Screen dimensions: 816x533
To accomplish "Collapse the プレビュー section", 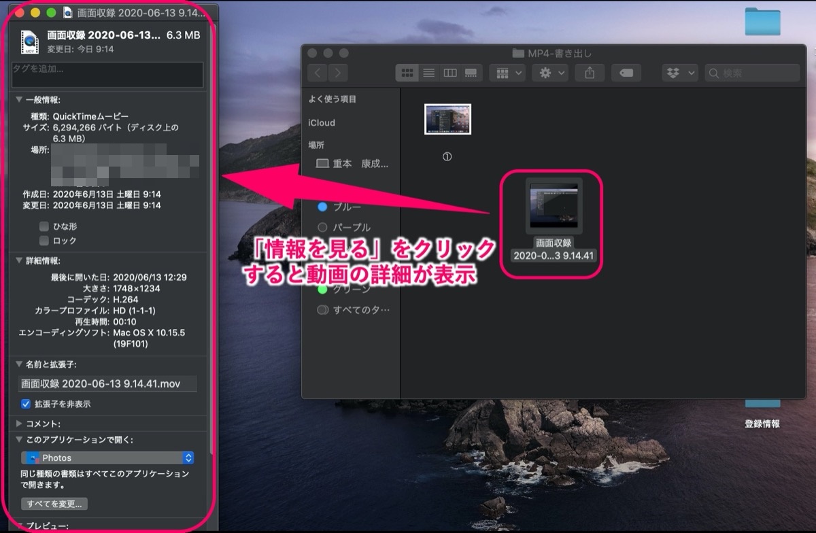I will click(19, 526).
